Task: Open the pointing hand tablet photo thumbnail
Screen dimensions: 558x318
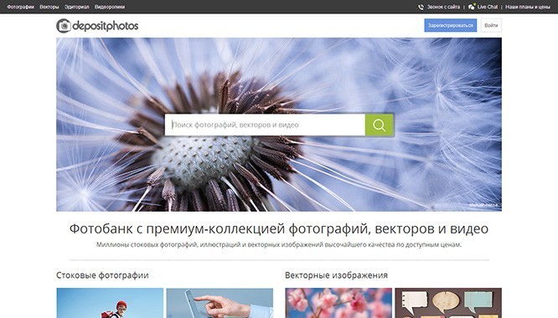Action: pos(220,303)
